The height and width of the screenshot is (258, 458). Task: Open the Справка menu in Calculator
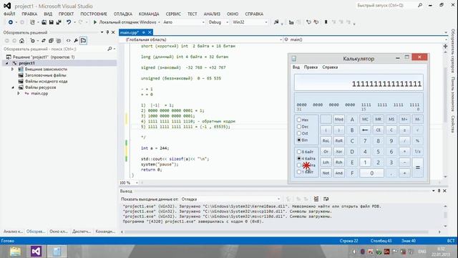[x=330, y=67]
